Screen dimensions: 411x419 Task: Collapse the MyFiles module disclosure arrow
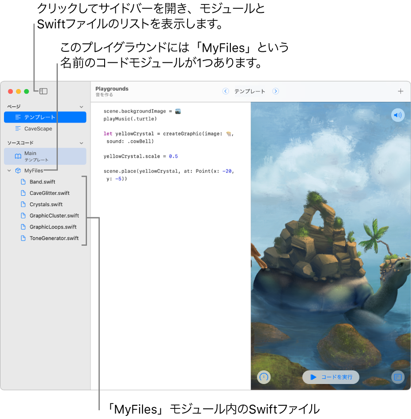tap(9, 170)
